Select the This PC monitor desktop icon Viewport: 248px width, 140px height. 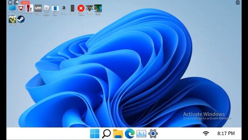pos(12,8)
